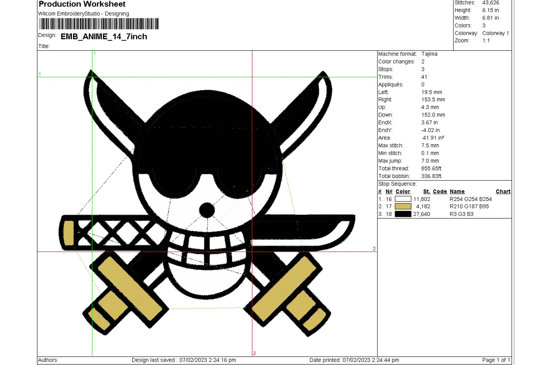
Task: Click the Up value 4.3 mm
Action: 430,107
